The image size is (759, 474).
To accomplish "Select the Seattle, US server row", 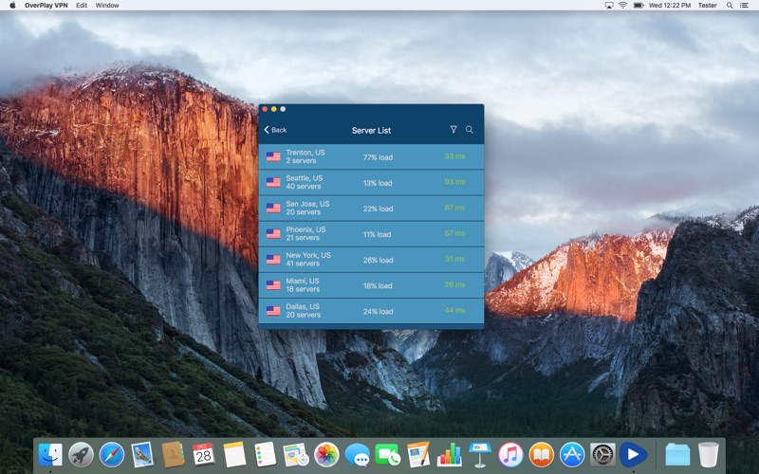I will [371, 182].
